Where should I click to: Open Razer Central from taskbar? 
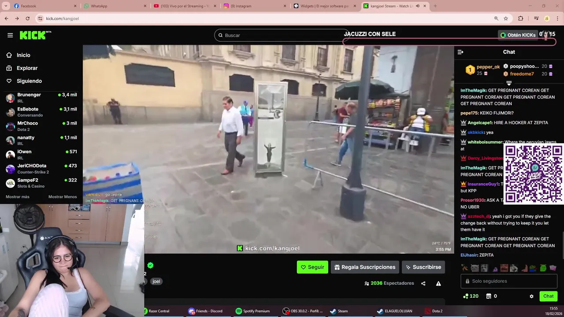pos(156,311)
